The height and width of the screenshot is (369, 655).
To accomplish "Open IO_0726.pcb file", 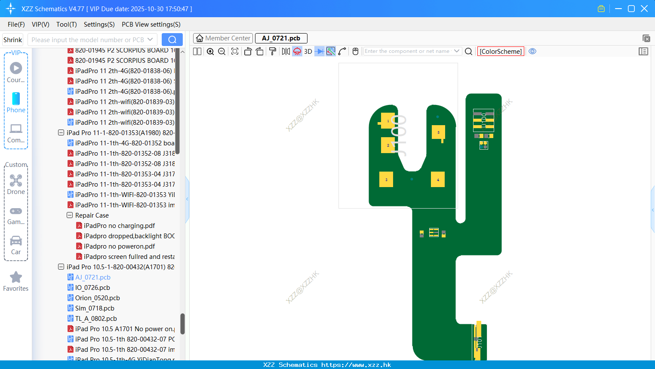I will 92,287.
